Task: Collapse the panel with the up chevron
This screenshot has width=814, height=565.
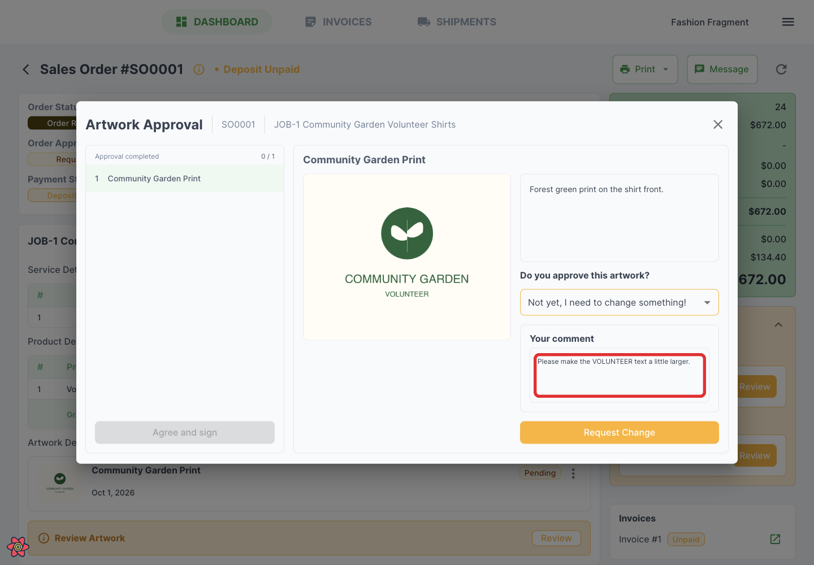Action: point(778,324)
